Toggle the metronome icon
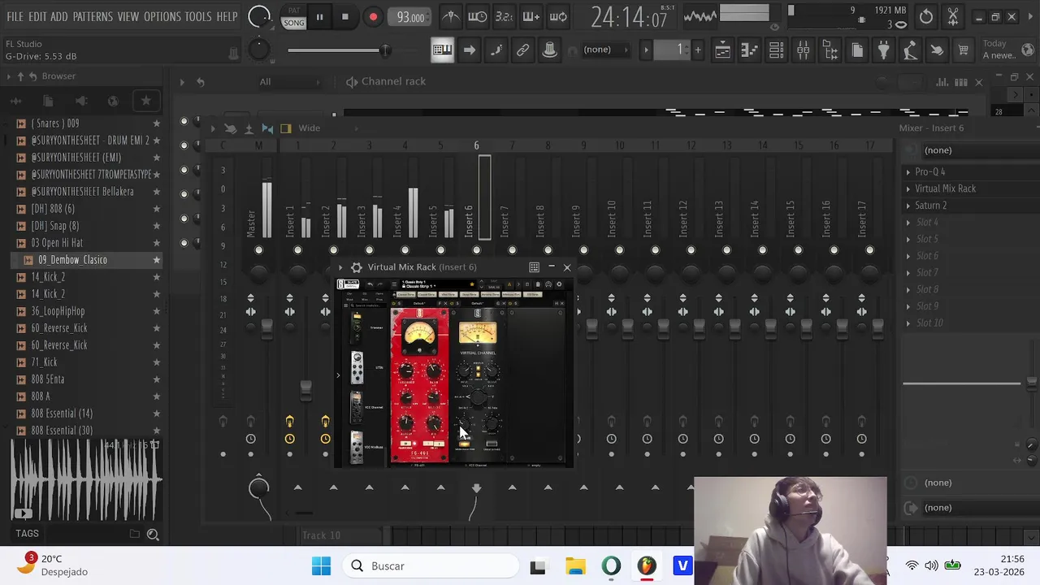 coord(451,16)
